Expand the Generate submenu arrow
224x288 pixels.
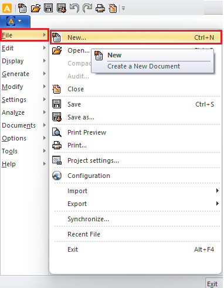[45, 74]
